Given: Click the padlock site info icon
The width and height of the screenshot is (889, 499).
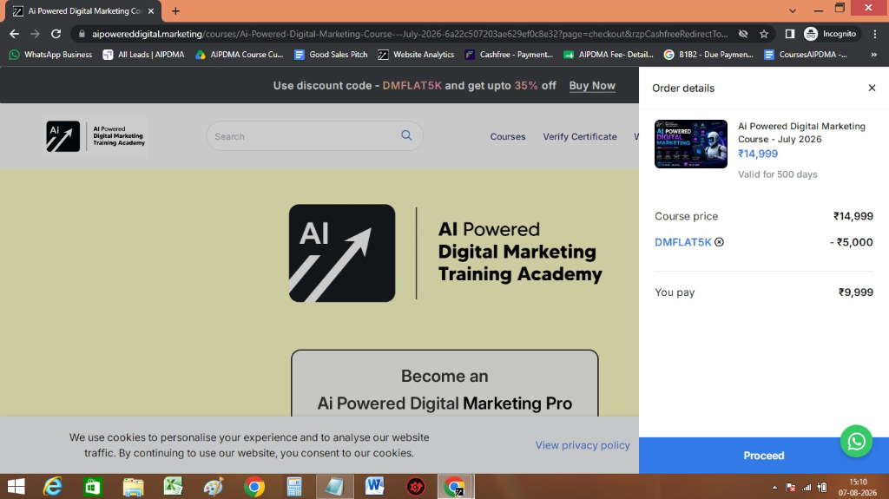Looking at the screenshot, I should click(82, 34).
